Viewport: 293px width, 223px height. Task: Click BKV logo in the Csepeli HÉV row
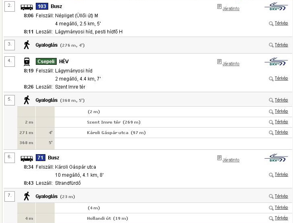tap(276, 62)
